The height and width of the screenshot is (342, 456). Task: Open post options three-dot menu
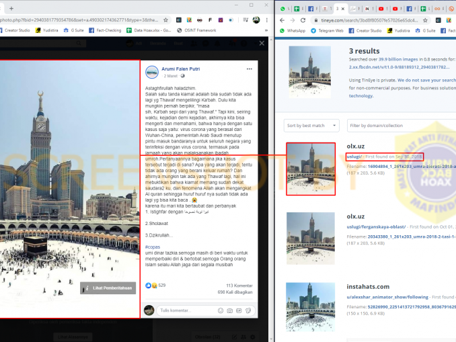pos(250,69)
